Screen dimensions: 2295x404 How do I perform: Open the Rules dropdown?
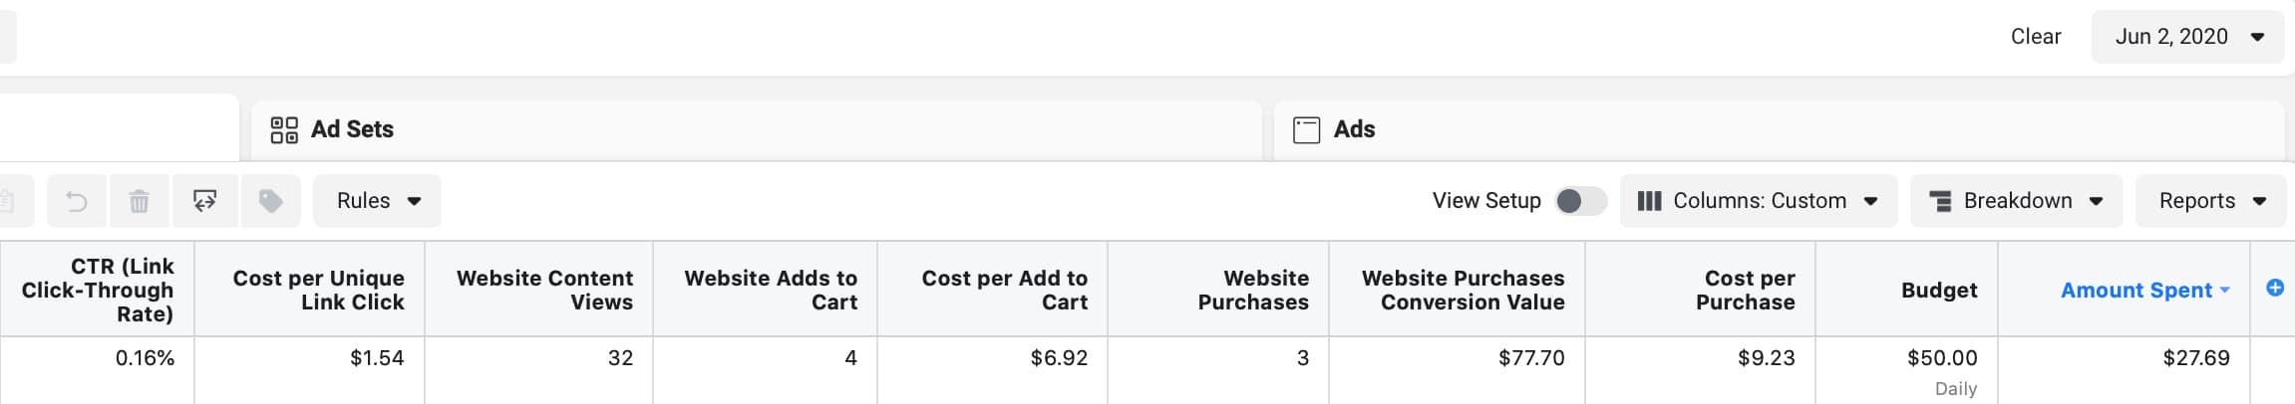coord(378,201)
